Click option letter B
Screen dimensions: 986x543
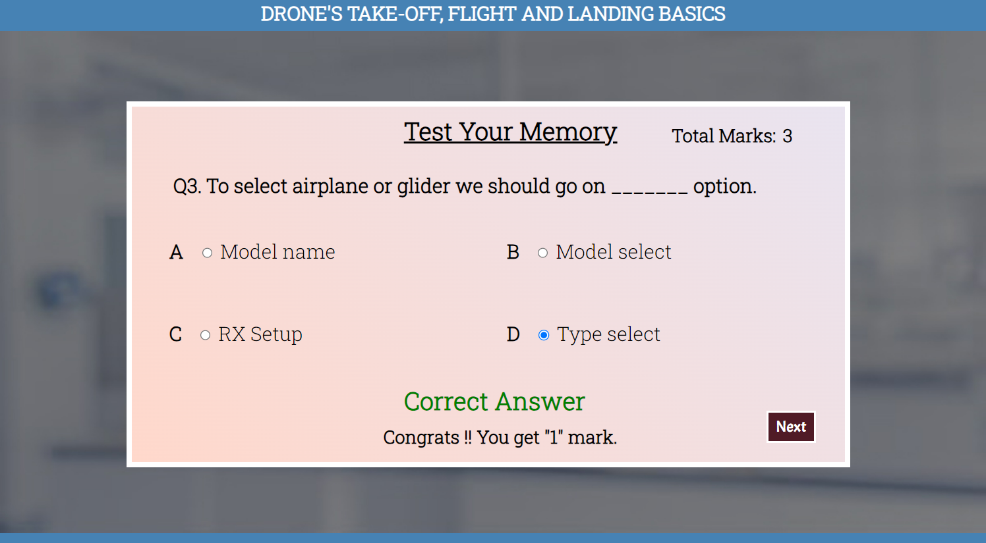pos(513,252)
